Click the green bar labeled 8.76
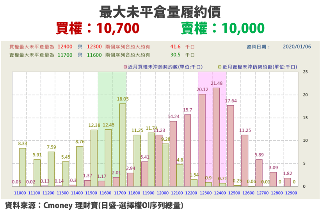This screenshot has height=215, width=320. (80, 167)
